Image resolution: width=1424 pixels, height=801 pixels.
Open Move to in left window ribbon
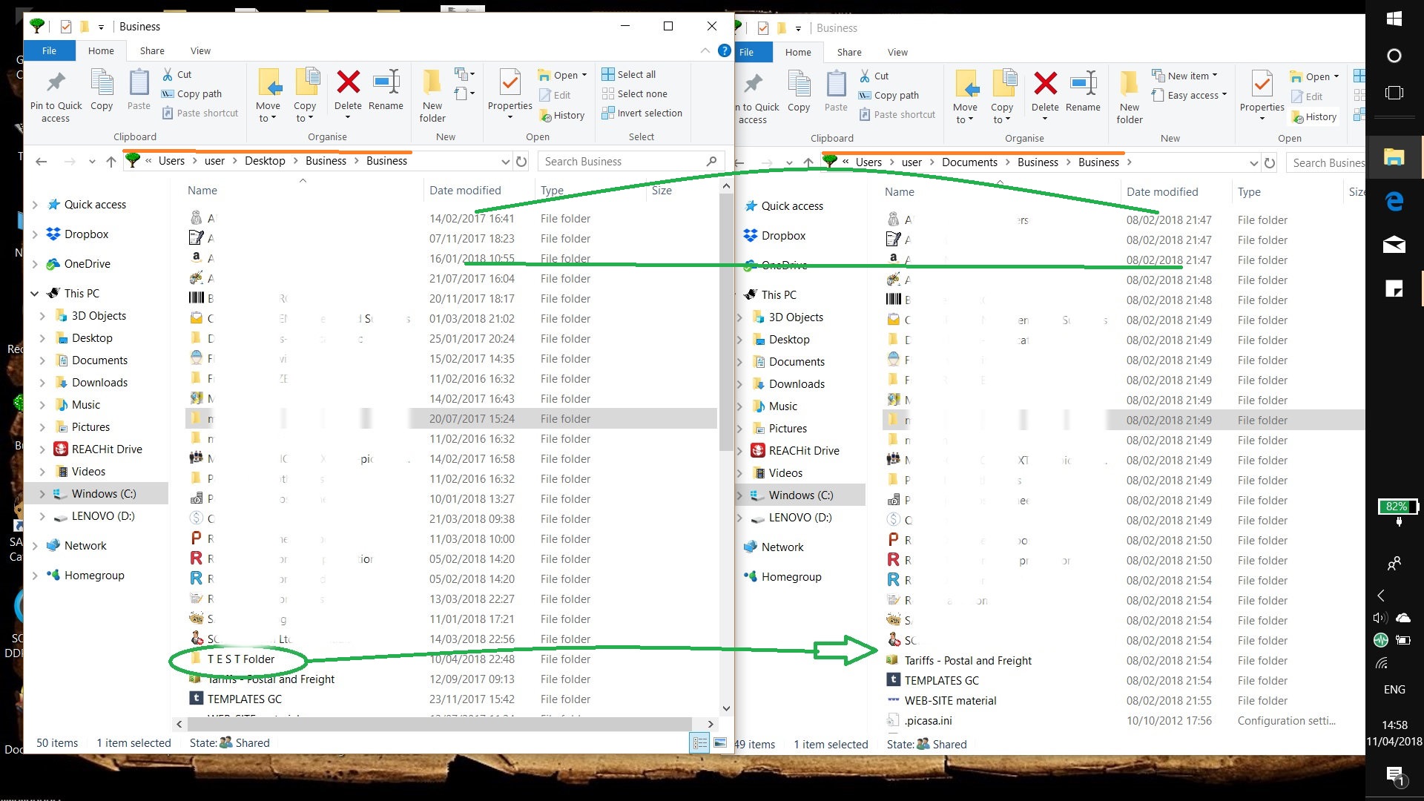click(268, 95)
